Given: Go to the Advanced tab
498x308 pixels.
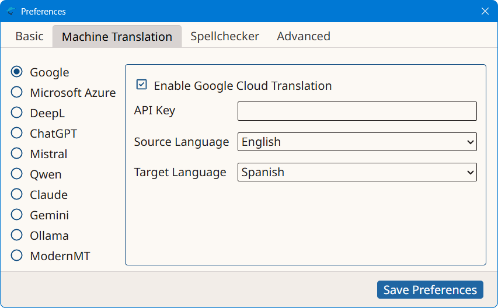Looking at the screenshot, I should [304, 36].
